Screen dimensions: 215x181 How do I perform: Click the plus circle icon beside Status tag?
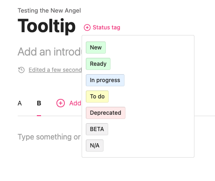click(x=87, y=28)
